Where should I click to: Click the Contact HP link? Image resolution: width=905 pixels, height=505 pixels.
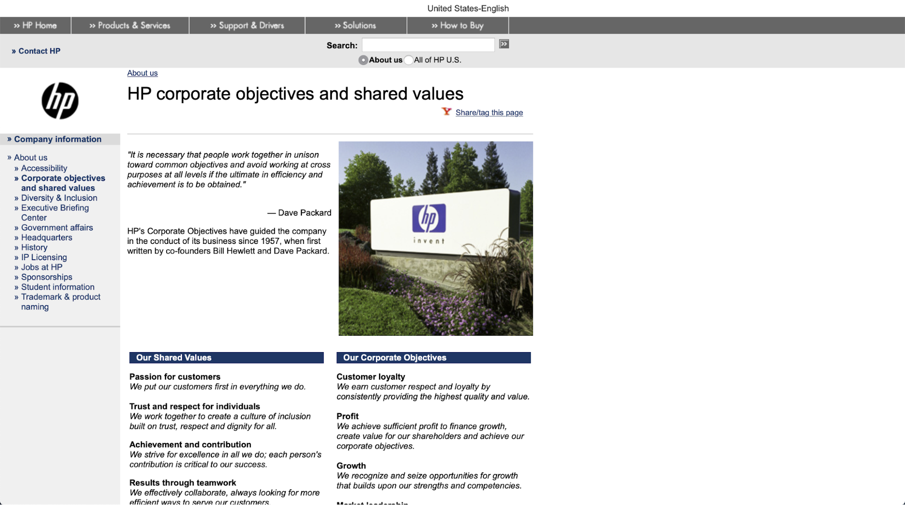[x=36, y=51]
